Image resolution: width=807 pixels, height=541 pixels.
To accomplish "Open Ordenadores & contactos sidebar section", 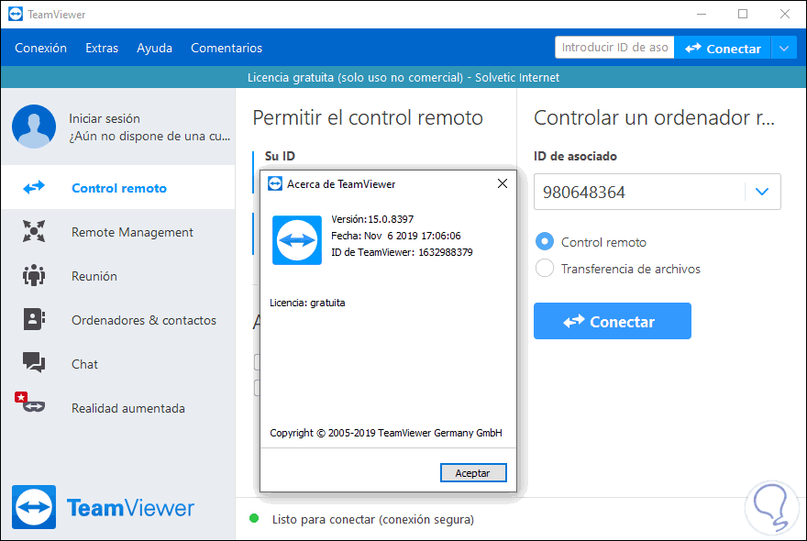I will 118,320.
